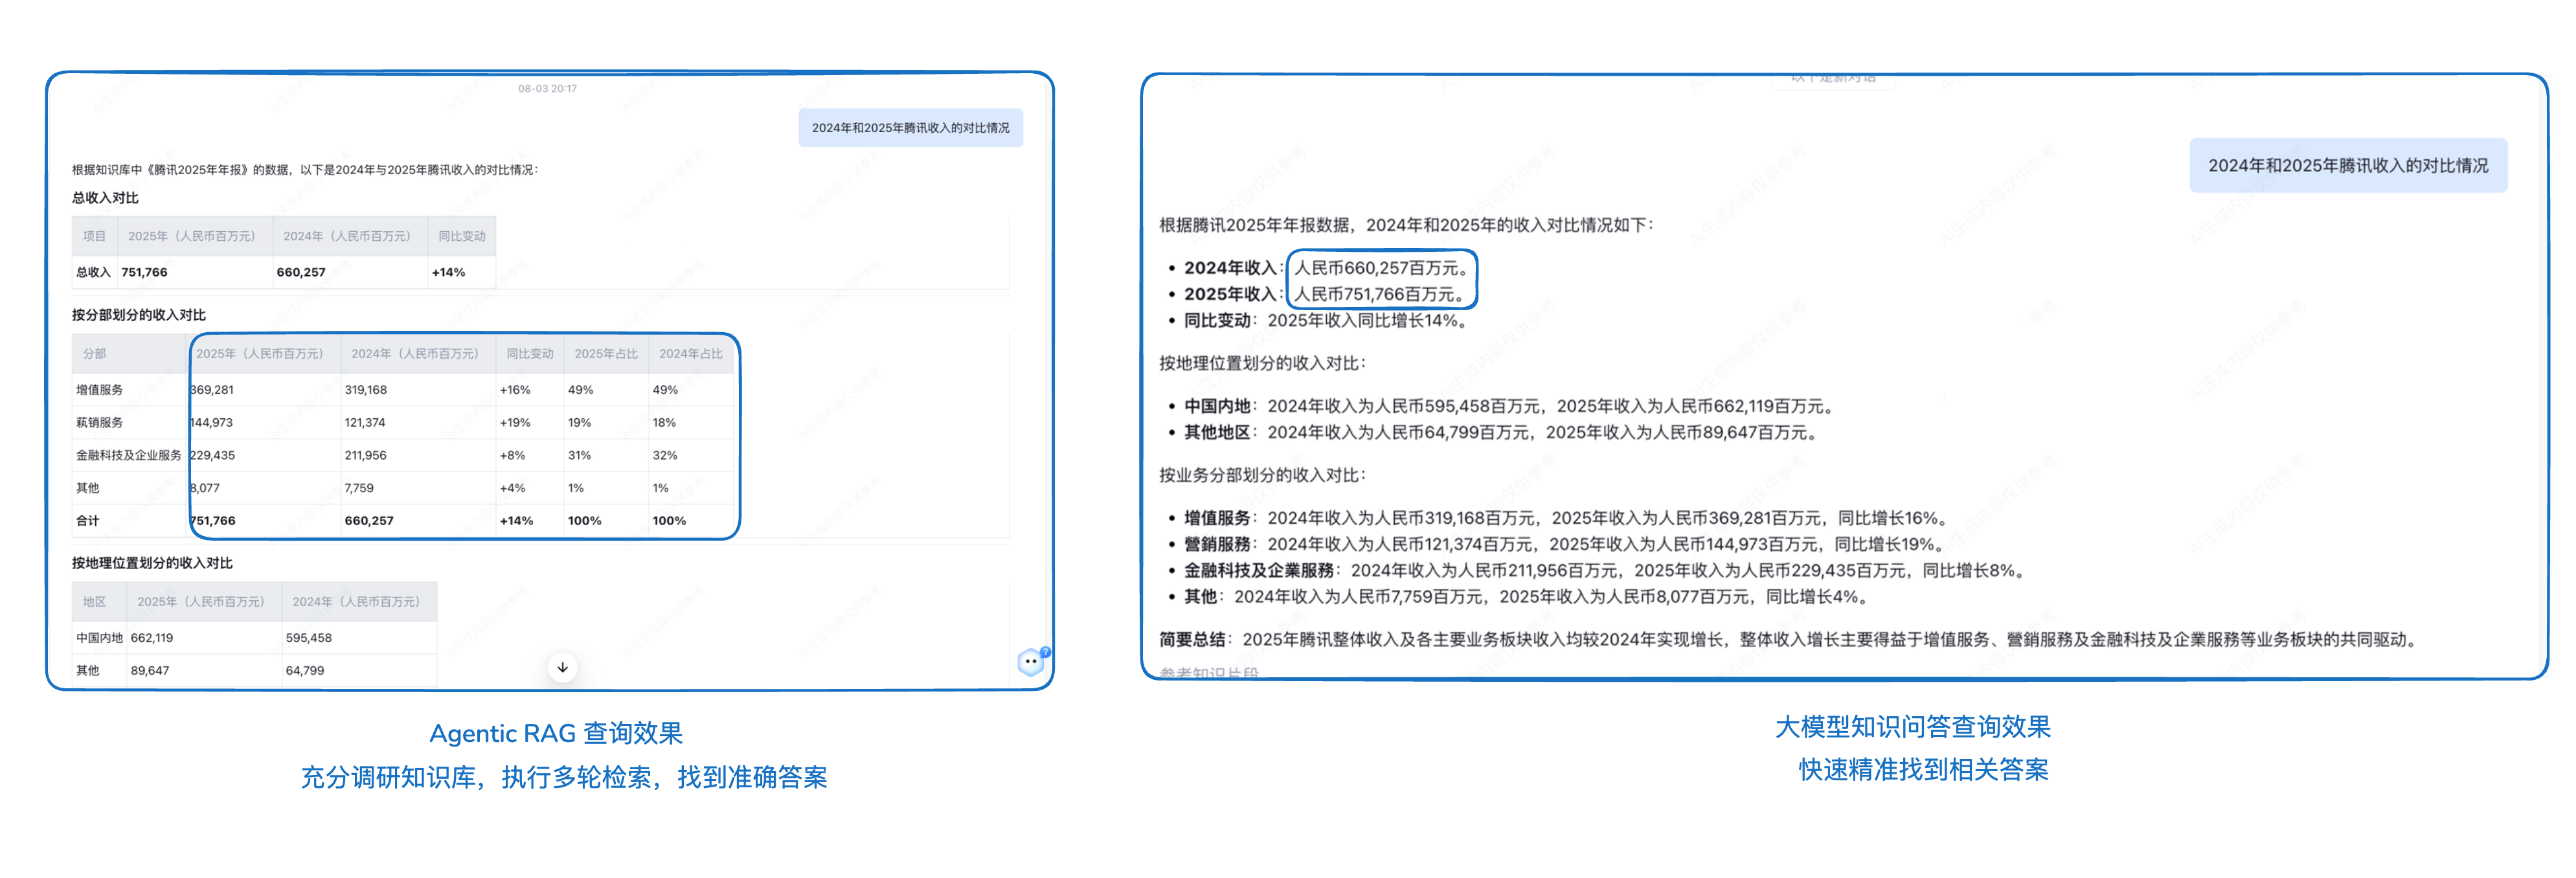Image resolution: width=2576 pixels, height=878 pixels.
Task: Click the 2024年占比 column header
Action: (x=690, y=354)
